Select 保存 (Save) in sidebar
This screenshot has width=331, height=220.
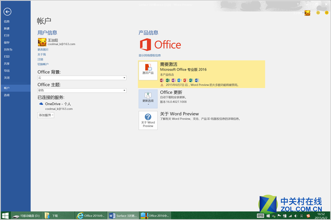point(7,42)
